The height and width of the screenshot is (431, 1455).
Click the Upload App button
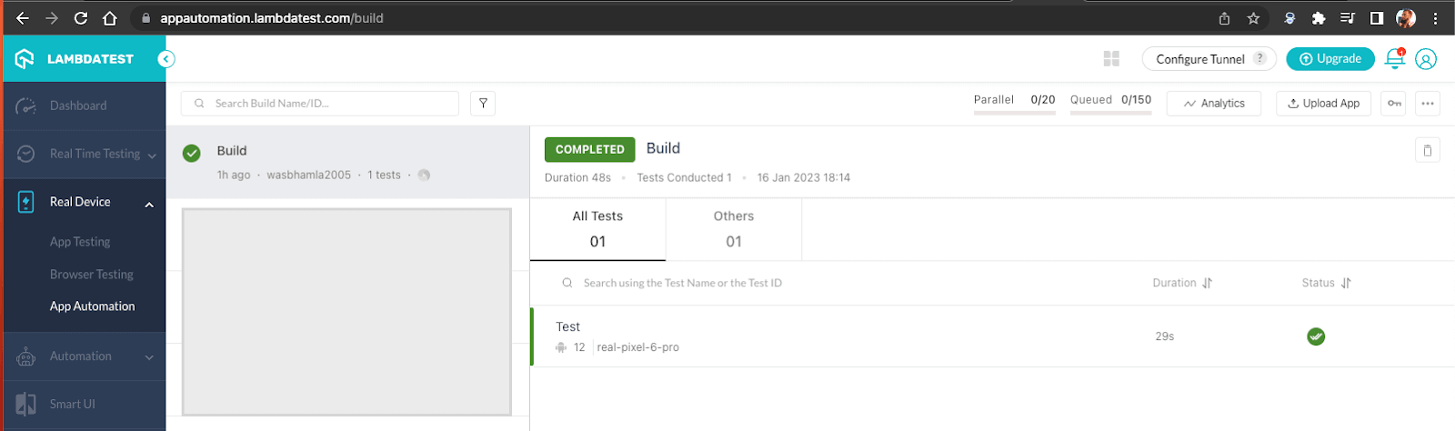(1323, 104)
